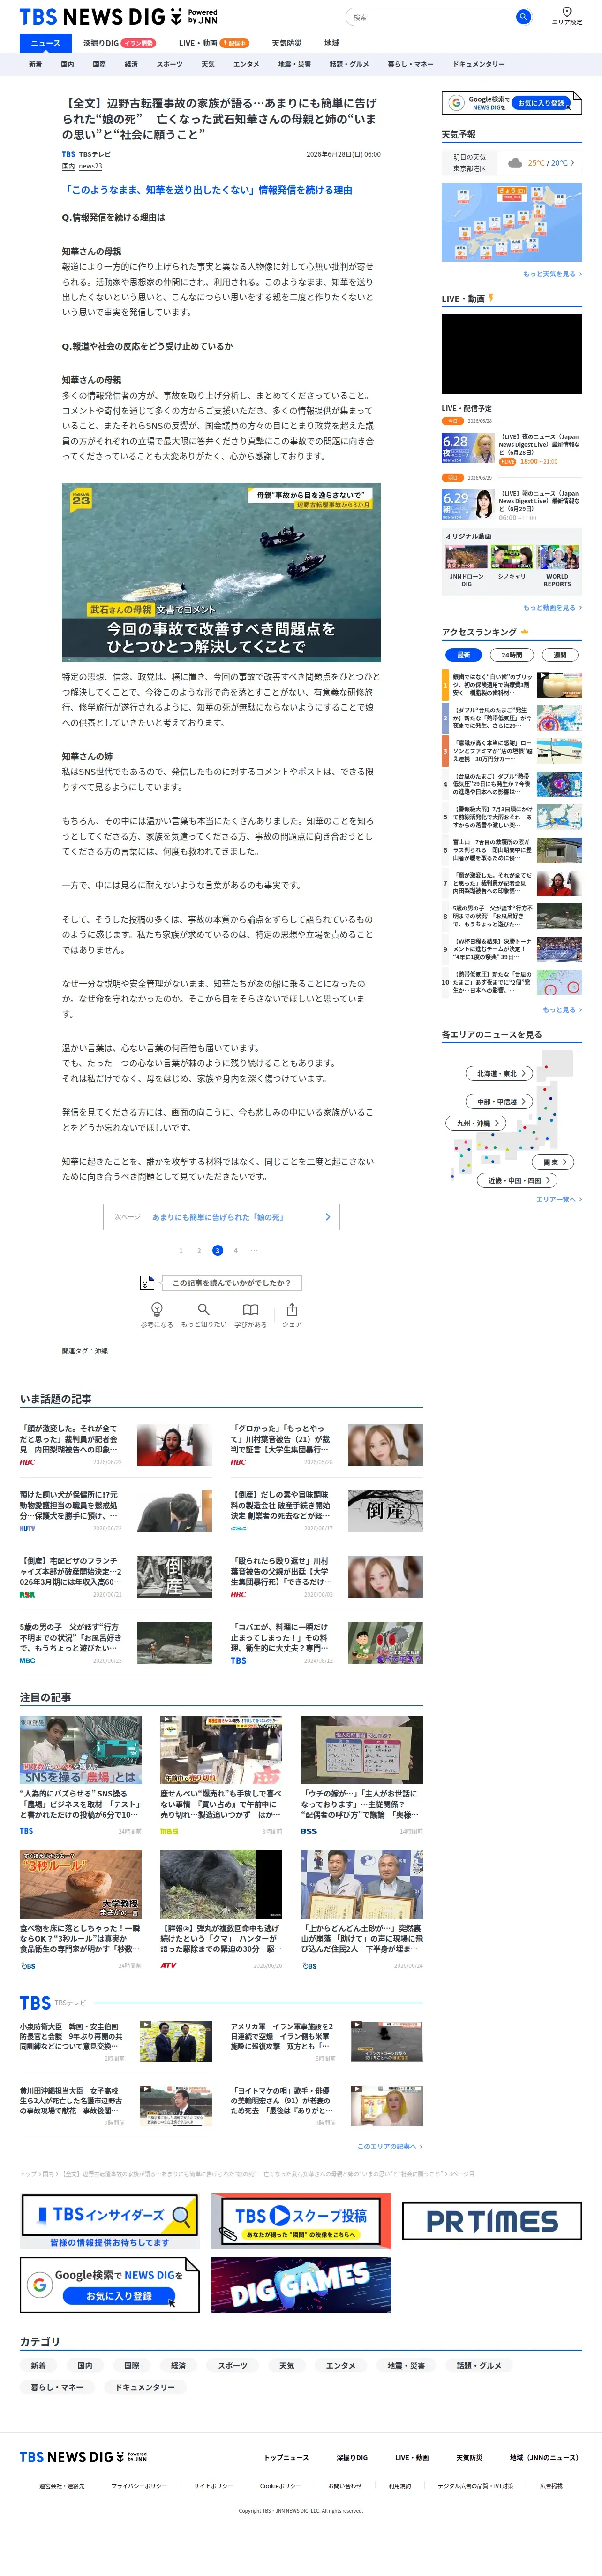Go to article page 1
The width and height of the screenshot is (602, 2576).
point(181,1250)
